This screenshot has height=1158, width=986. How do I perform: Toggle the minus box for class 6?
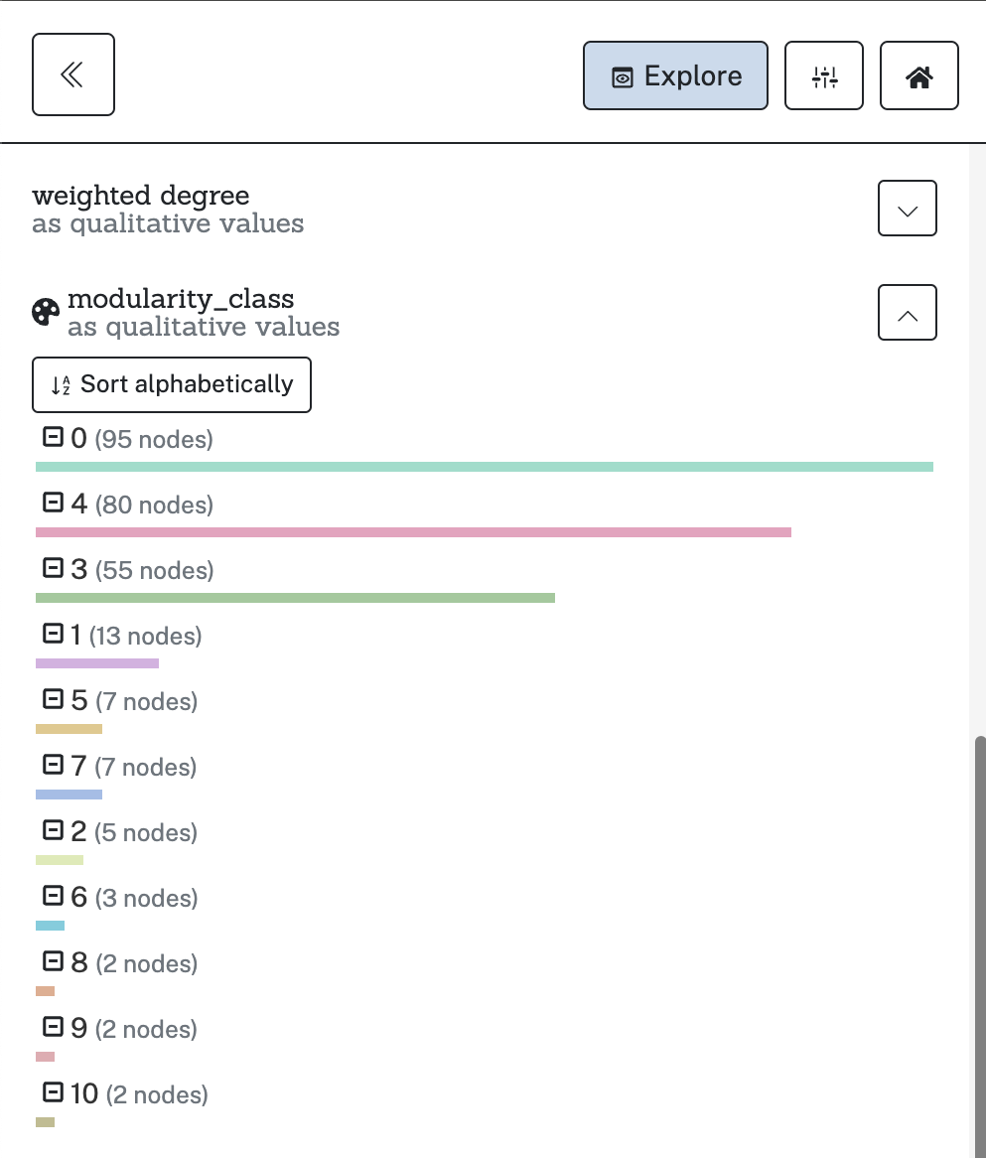53,896
